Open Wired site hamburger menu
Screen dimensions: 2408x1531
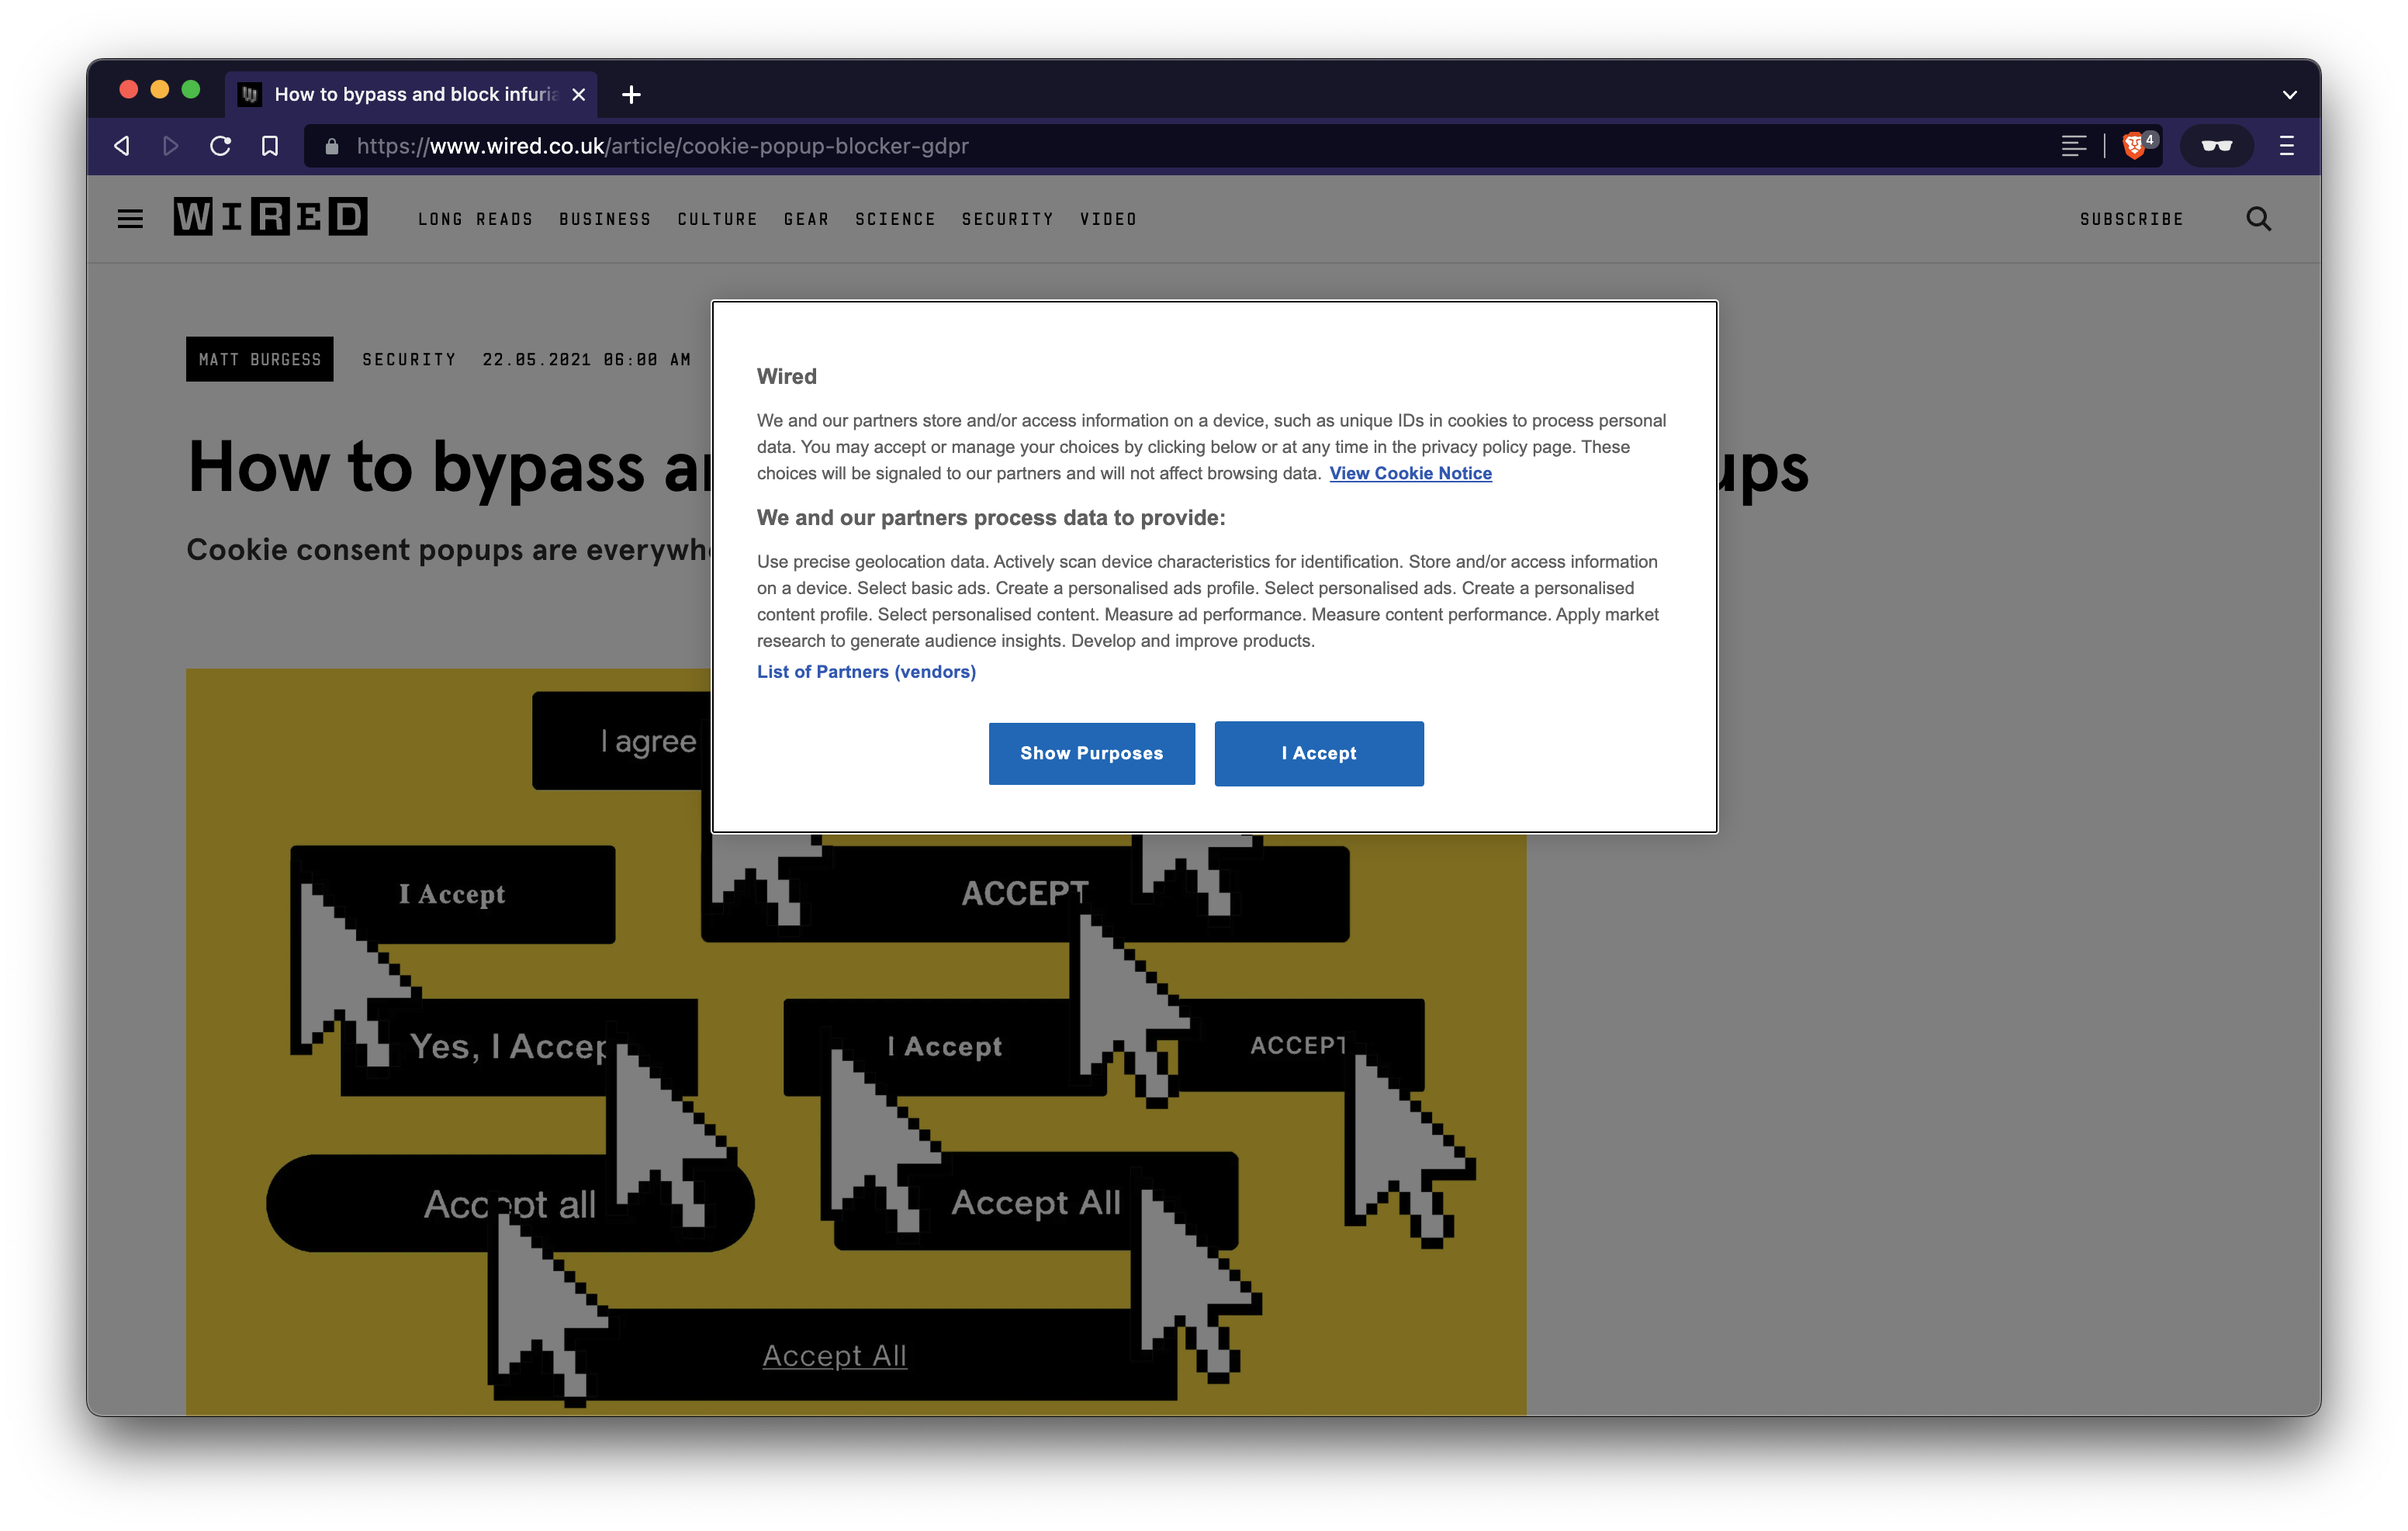130,219
